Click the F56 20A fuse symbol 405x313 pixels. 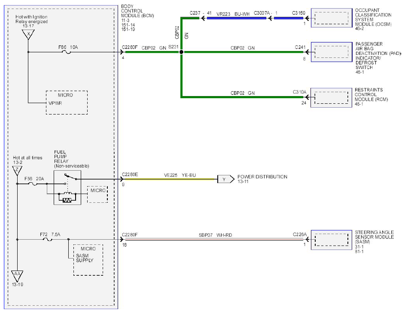(33, 184)
